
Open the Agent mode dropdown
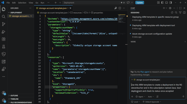(x=140, y=97)
